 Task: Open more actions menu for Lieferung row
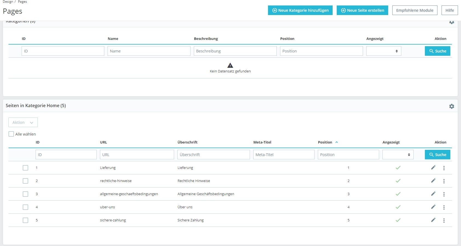[x=444, y=168]
